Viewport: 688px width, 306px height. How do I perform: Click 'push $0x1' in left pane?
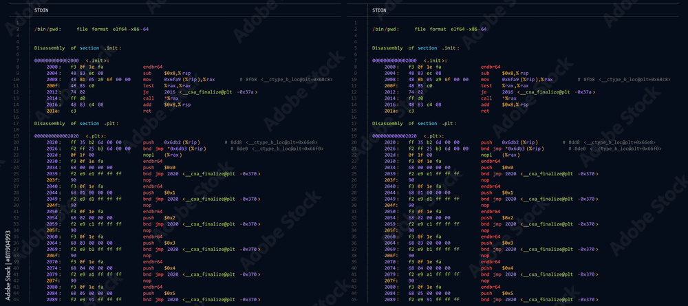160,193
